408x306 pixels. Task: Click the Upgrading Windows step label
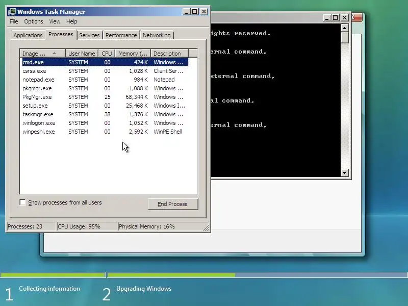click(x=144, y=289)
